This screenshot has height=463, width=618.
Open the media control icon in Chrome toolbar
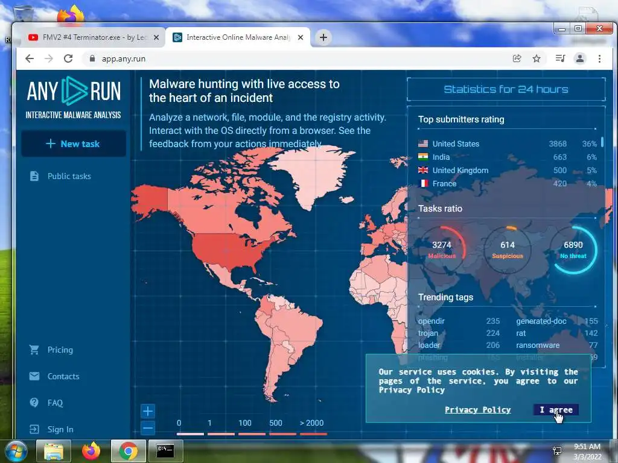click(x=560, y=58)
